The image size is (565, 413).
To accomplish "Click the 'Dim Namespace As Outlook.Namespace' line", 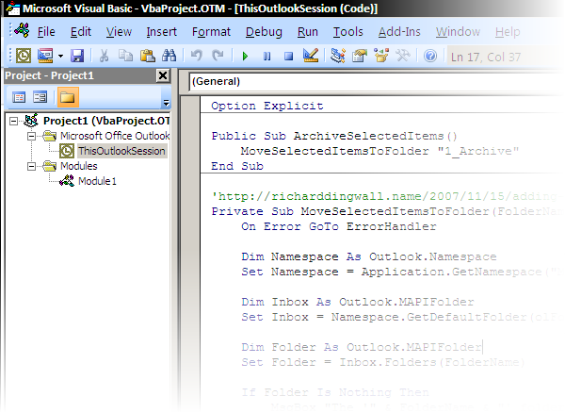I will (x=369, y=256).
